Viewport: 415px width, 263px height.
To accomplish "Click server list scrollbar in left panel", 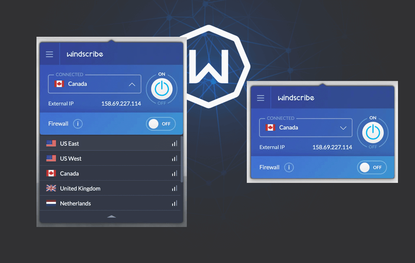I will pyautogui.click(x=182, y=159).
